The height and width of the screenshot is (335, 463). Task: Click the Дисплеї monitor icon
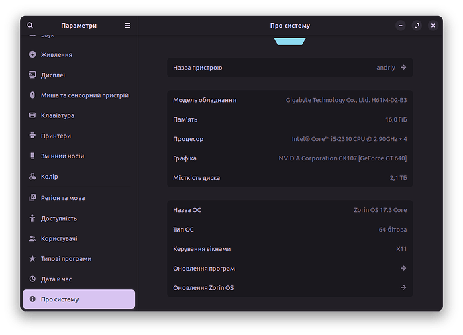point(32,75)
